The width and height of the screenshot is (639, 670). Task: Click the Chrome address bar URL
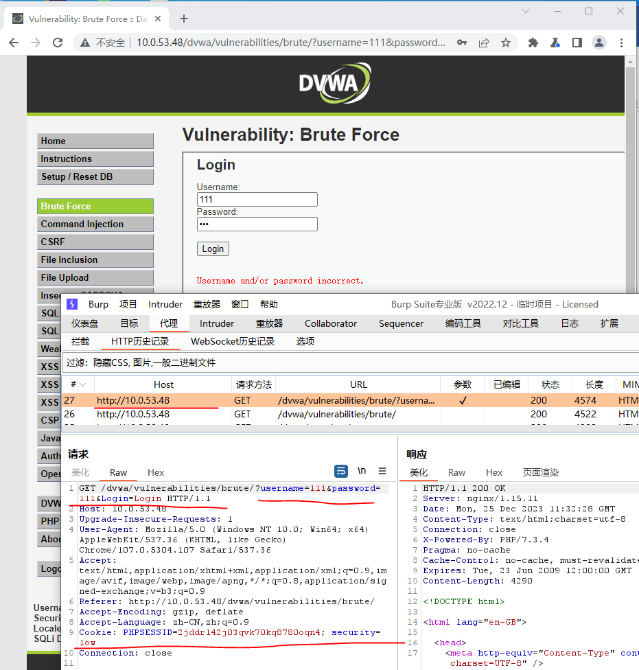pyautogui.click(x=291, y=43)
